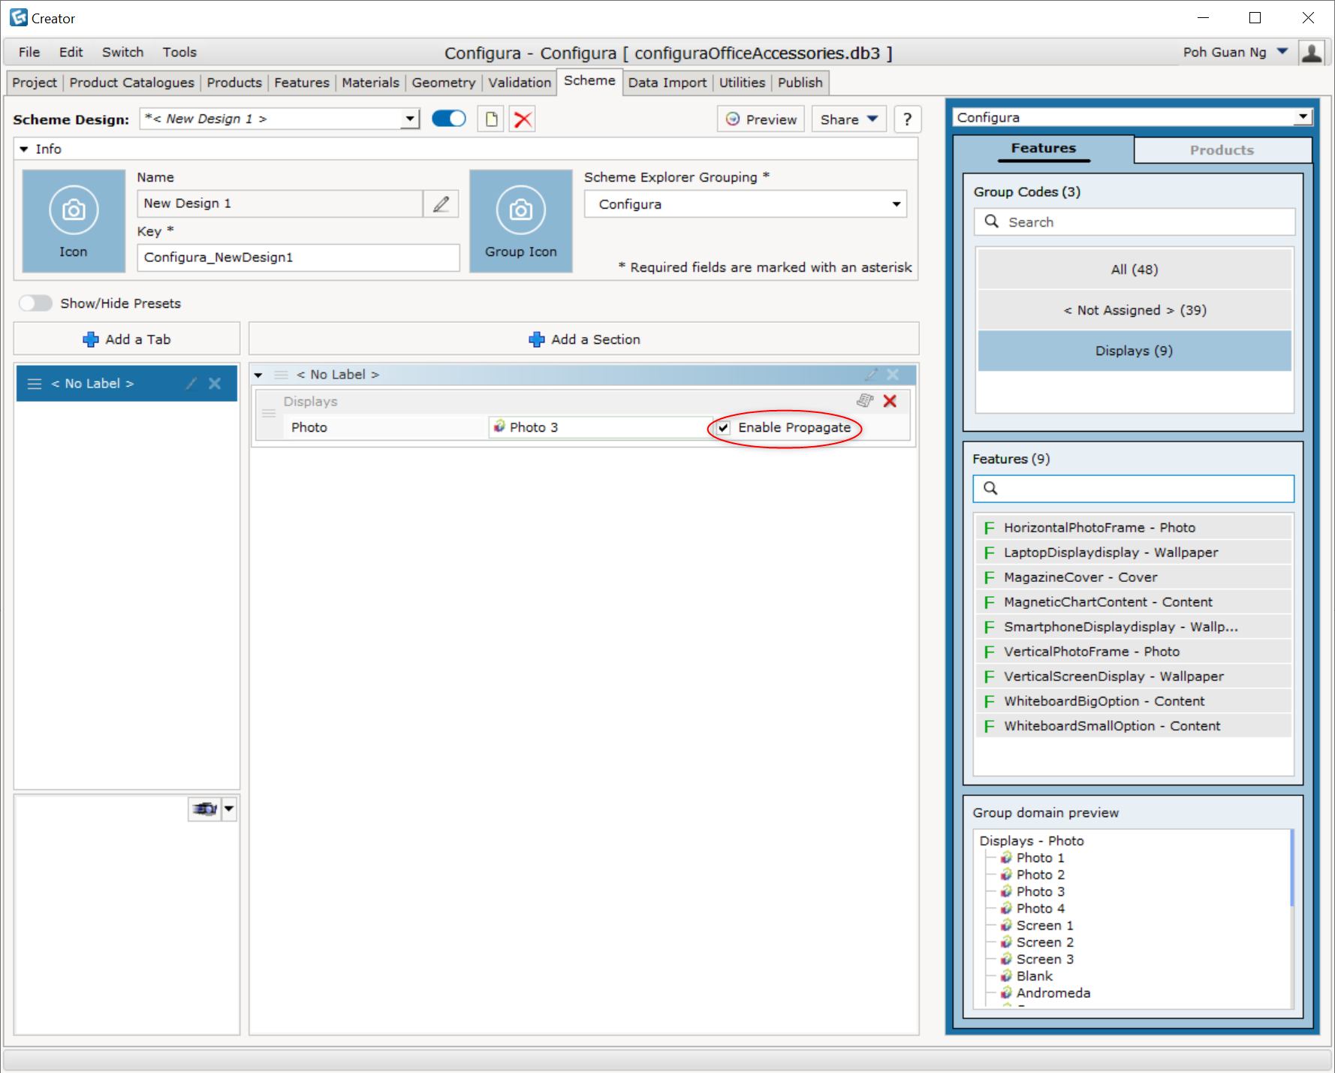Open the Switch menu
Image resolution: width=1335 pixels, height=1073 pixels.
coord(122,52)
